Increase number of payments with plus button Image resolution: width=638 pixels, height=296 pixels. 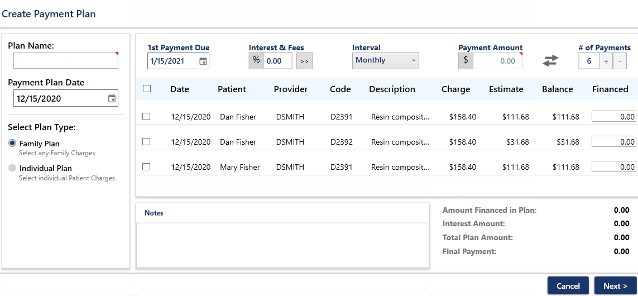(x=606, y=61)
